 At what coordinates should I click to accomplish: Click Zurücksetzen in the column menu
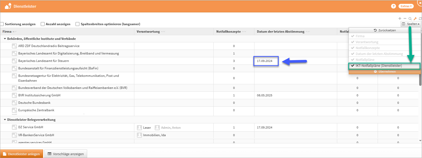[385, 30]
